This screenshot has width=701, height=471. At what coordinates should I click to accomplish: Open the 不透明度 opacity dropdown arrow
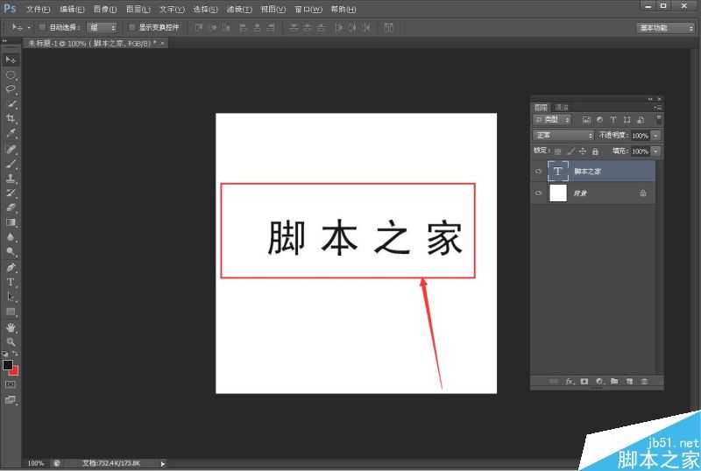tap(655, 136)
